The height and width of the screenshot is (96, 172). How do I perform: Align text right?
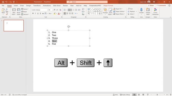[70, 13]
